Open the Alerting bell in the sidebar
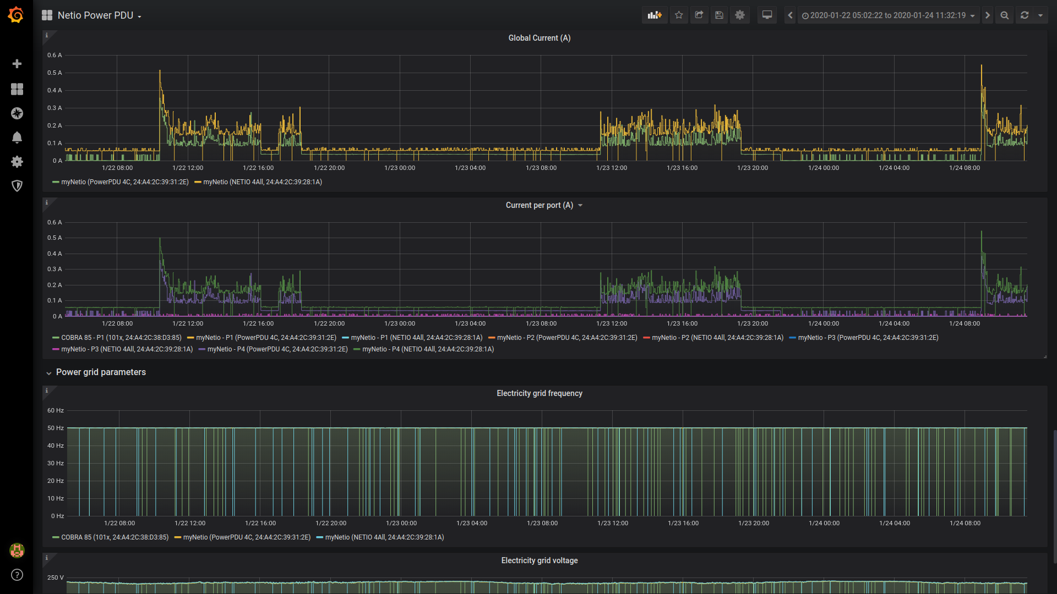The height and width of the screenshot is (594, 1057). coord(17,137)
